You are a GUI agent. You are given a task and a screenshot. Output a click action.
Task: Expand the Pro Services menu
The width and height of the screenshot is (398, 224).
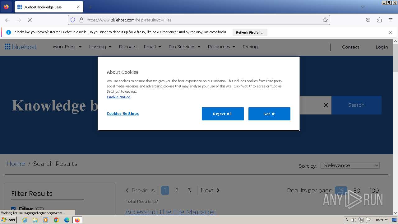pyautogui.click(x=185, y=47)
